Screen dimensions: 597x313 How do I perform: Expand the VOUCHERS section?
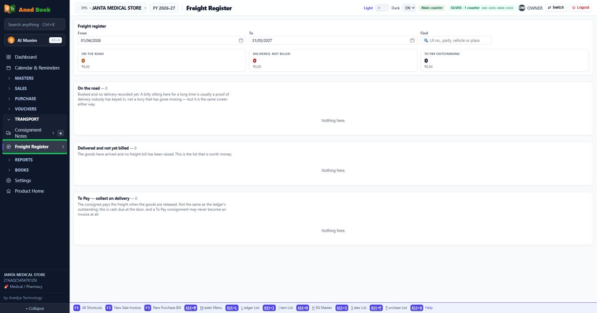35,109
